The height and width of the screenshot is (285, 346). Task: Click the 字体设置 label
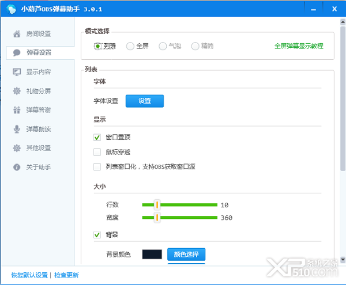pos(106,101)
